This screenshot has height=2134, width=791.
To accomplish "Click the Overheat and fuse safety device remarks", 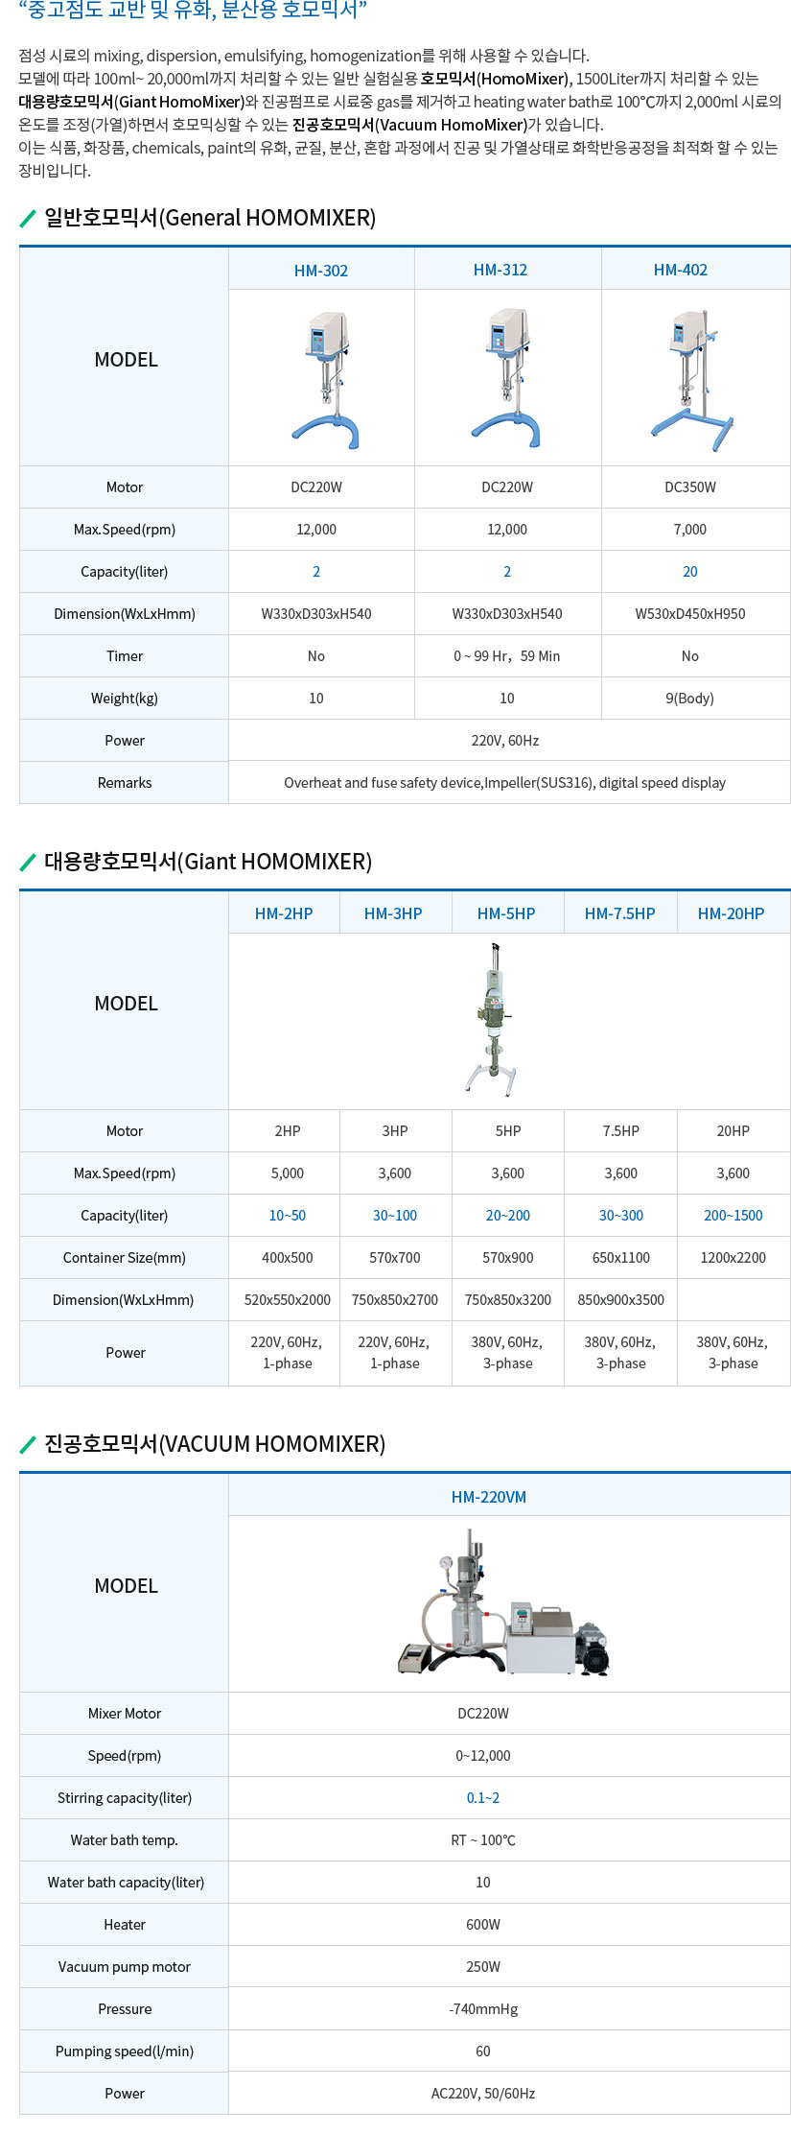I will coord(505,783).
